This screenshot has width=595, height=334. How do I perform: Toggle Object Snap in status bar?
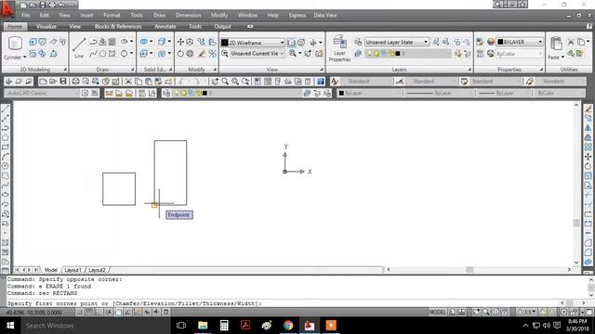click(118, 313)
